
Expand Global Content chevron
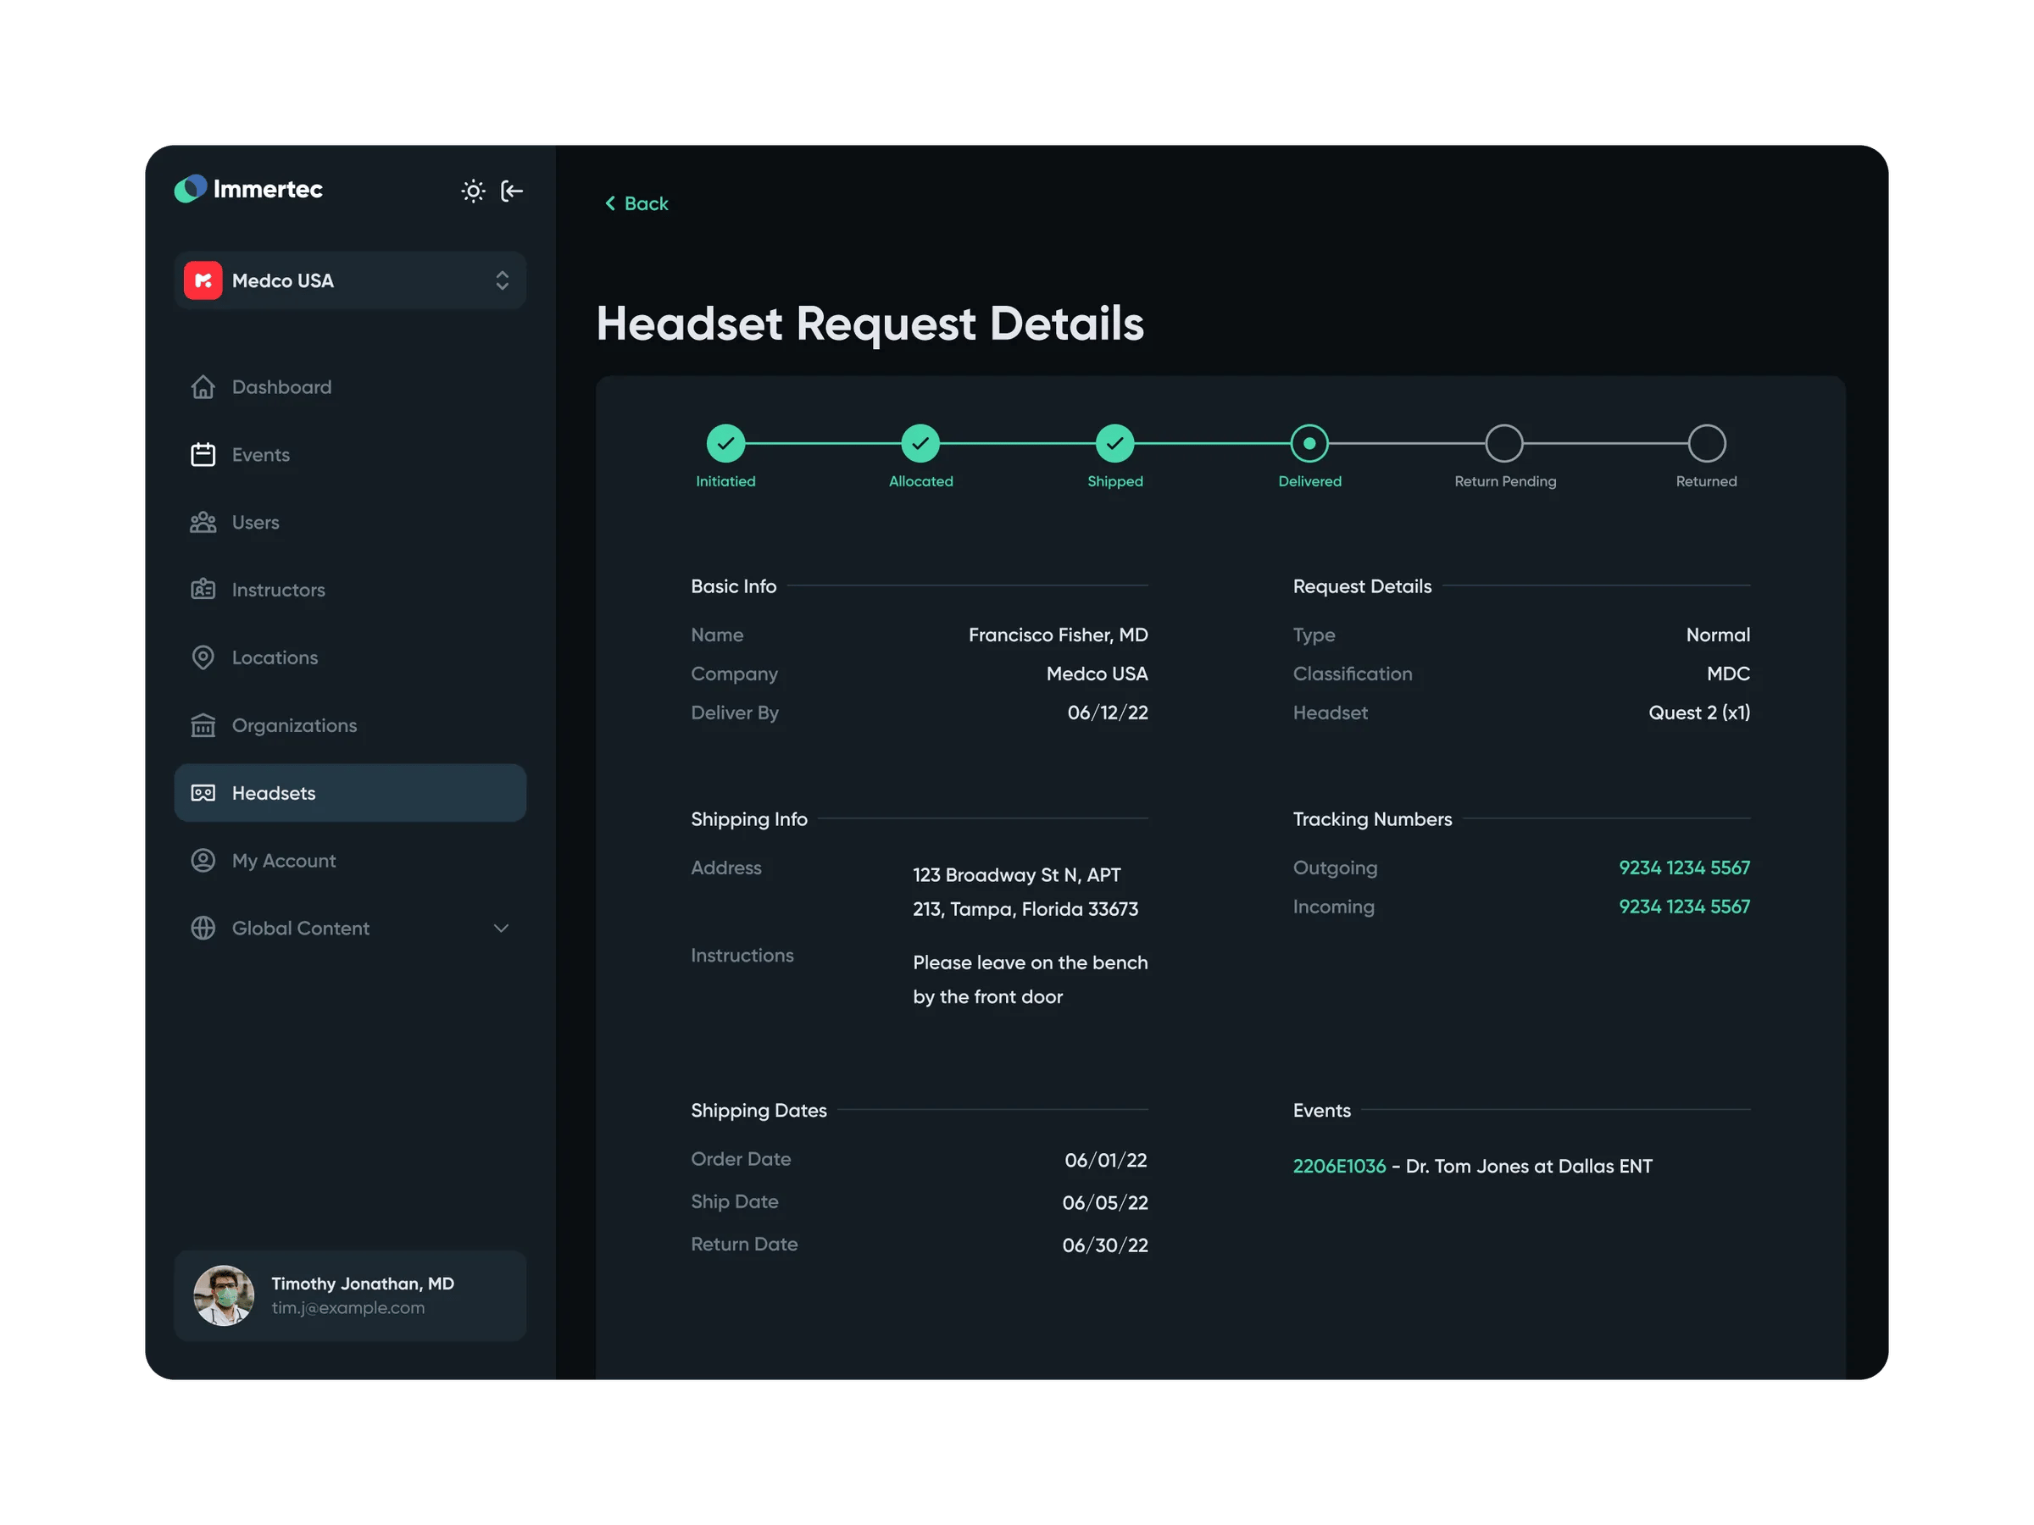coord(501,929)
